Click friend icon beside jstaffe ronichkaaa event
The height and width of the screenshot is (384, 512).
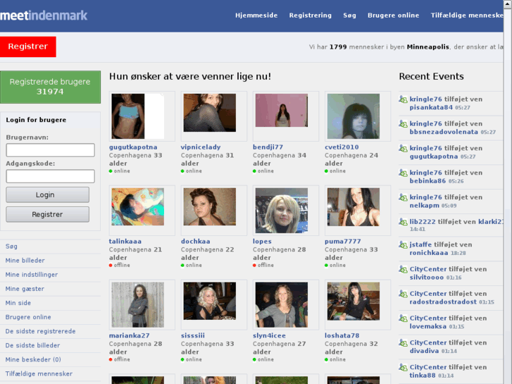point(404,244)
